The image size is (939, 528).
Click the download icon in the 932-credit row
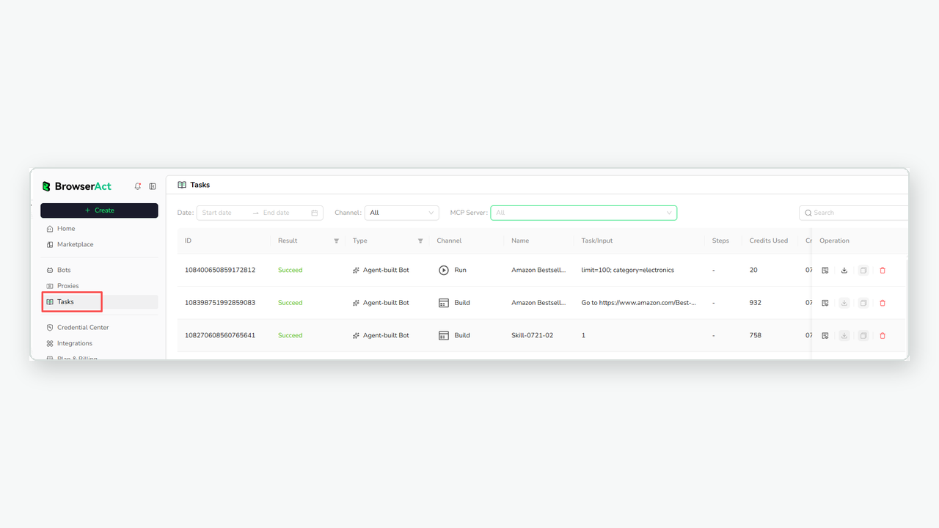pos(844,303)
